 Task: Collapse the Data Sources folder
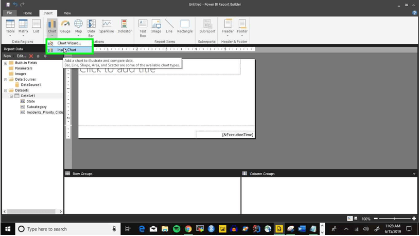coord(5,80)
